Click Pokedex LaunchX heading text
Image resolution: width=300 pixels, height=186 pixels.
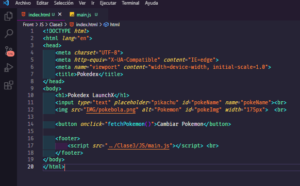91,96
